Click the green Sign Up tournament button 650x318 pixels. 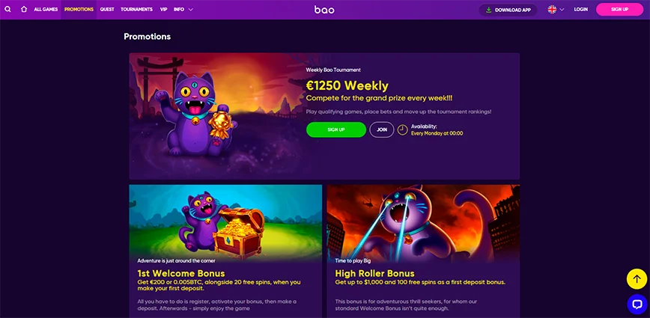coord(336,129)
